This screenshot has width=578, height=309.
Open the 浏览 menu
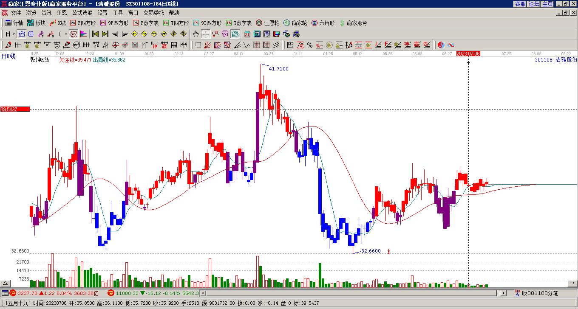pos(31,13)
